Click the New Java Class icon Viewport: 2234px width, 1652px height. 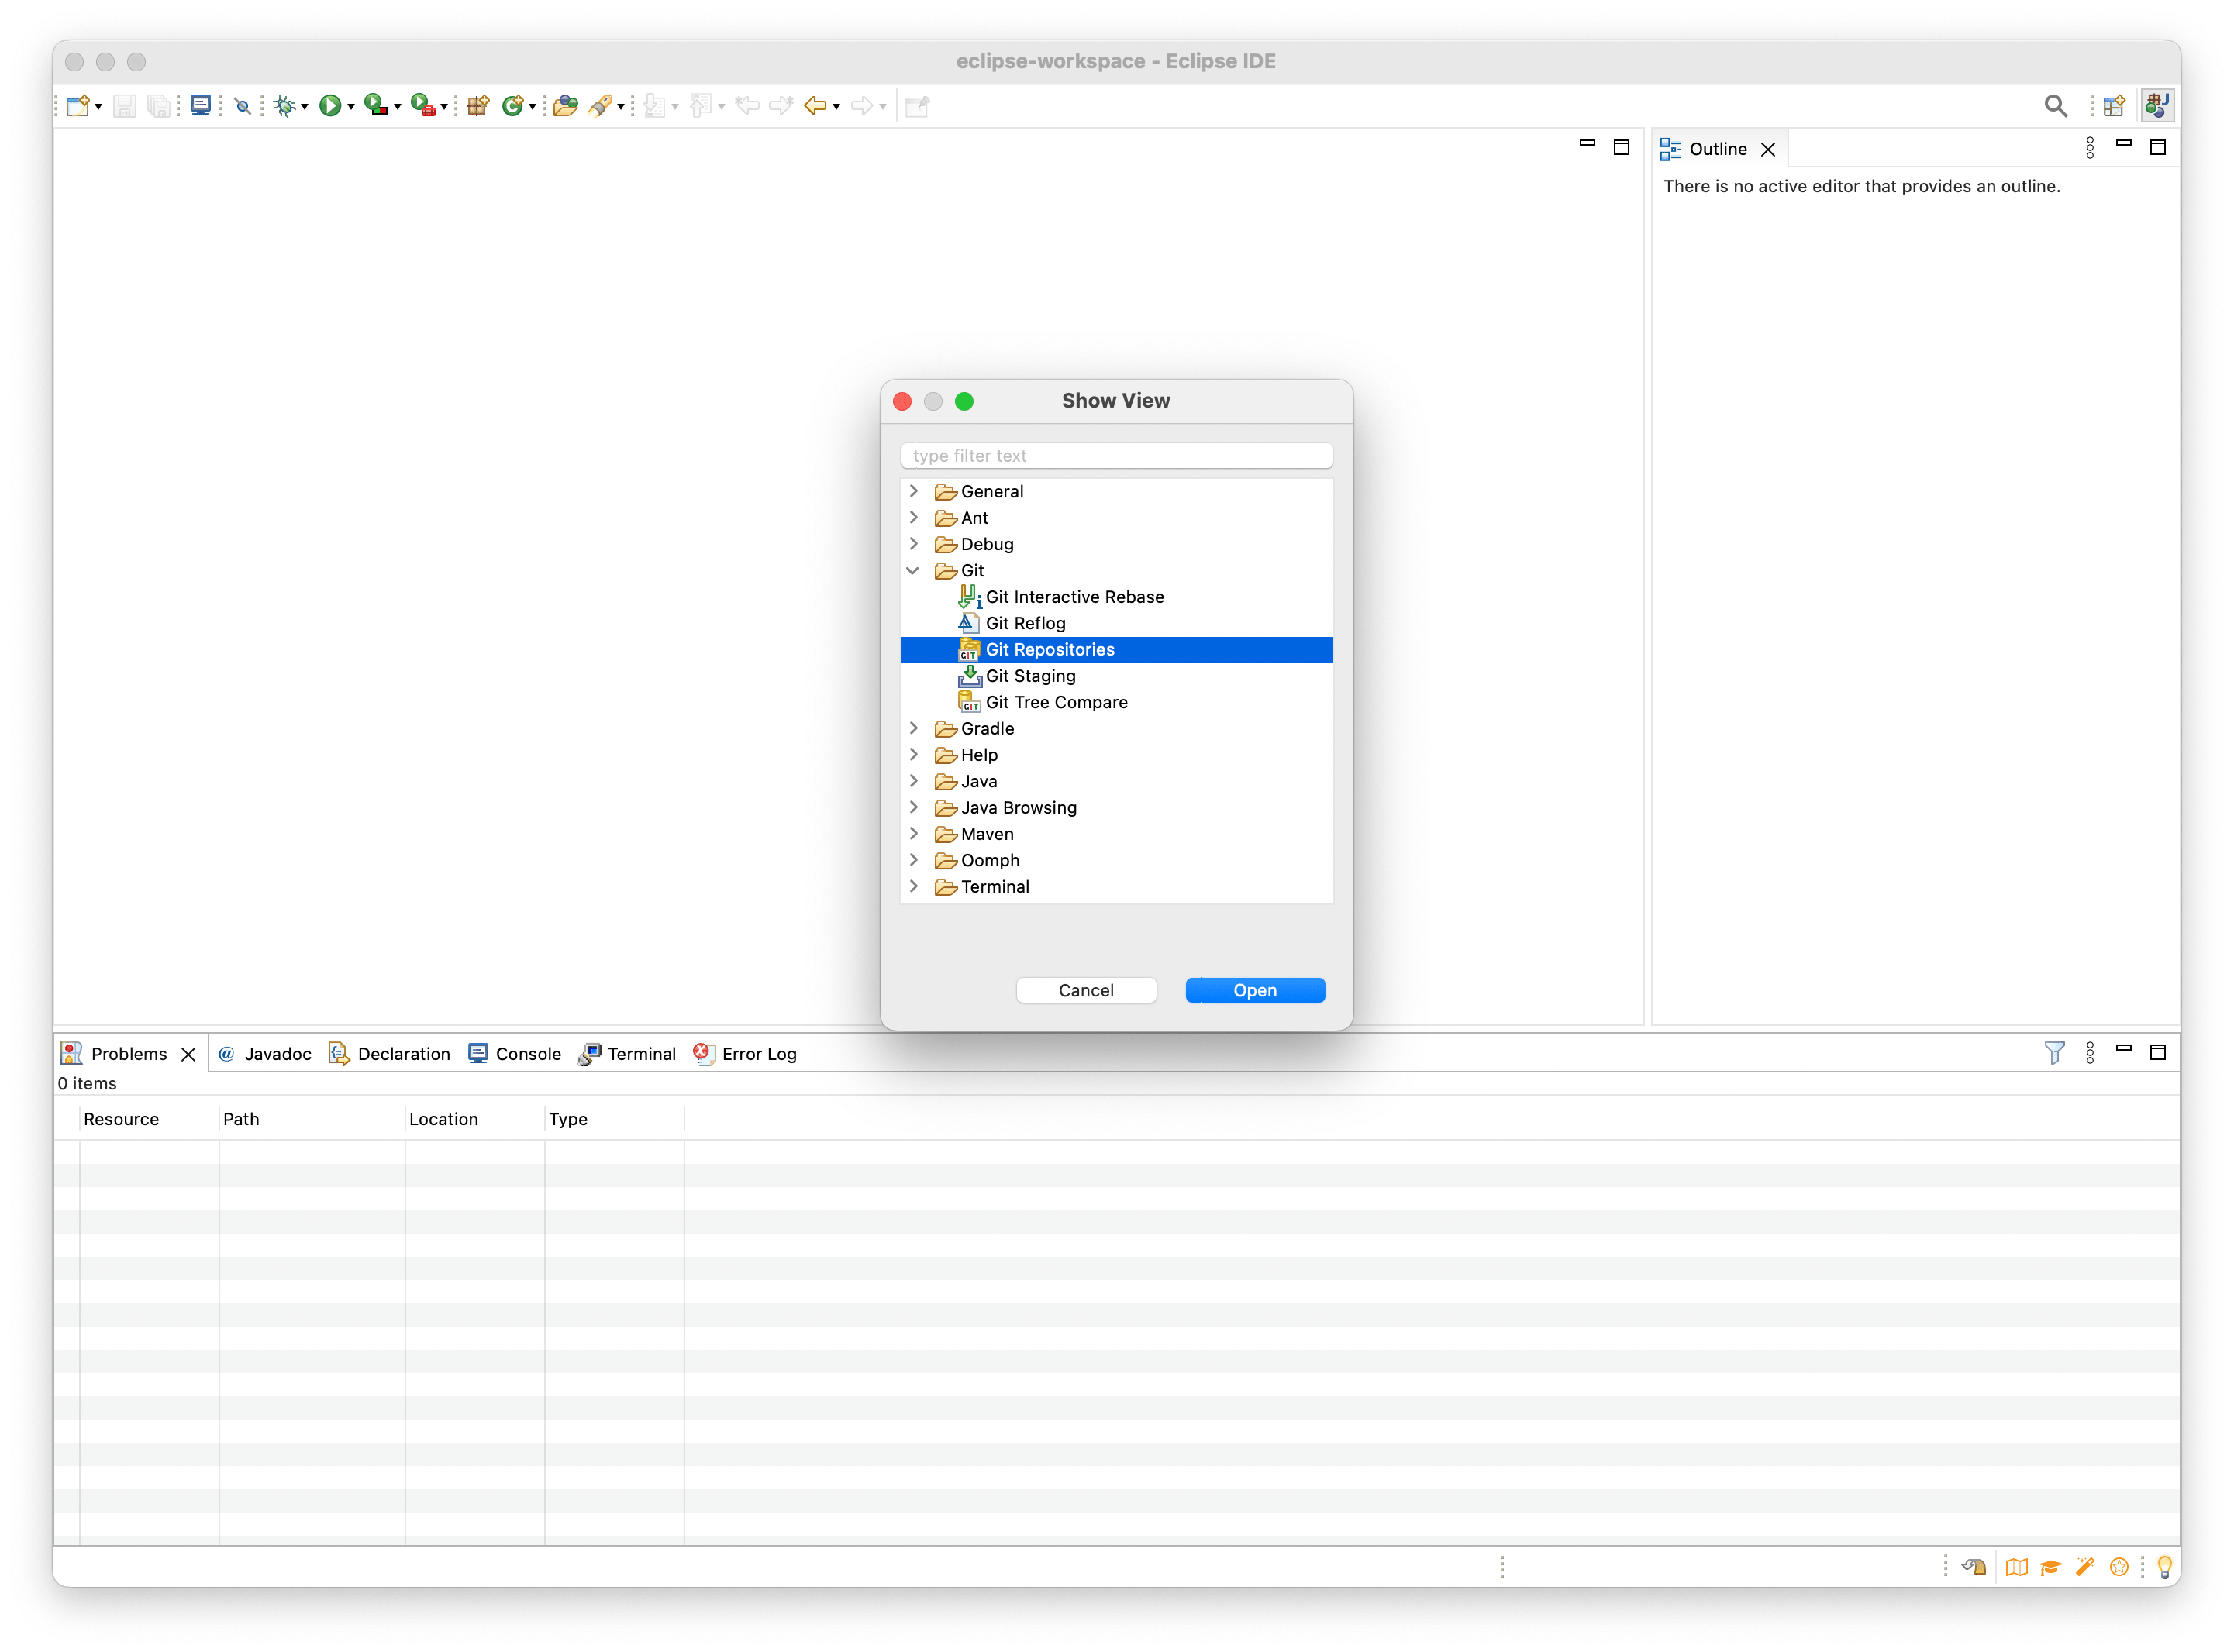513,105
